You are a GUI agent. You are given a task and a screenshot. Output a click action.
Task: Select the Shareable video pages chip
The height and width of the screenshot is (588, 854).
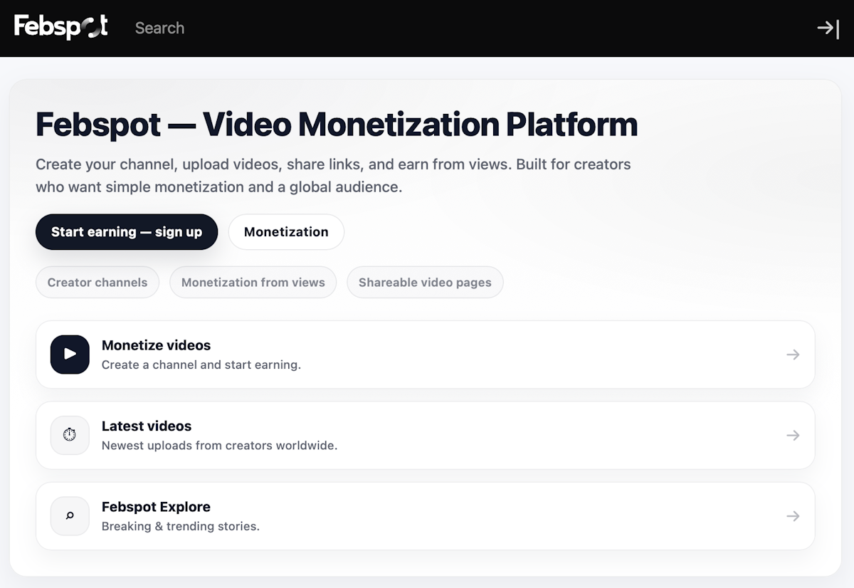pos(425,283)
